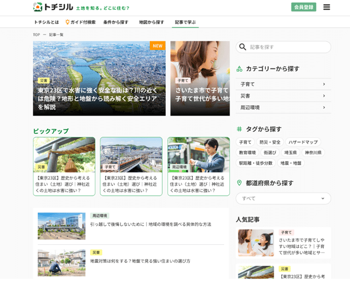
Task: Click the map pin icon by 都道府県から探す
Action: tap(239, 183)
